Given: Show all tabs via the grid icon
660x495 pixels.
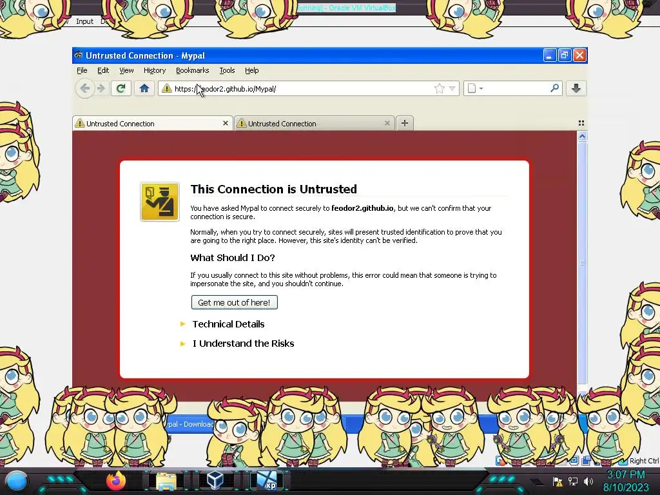Looking at the screenshot, I should click(x=581, y=123).
